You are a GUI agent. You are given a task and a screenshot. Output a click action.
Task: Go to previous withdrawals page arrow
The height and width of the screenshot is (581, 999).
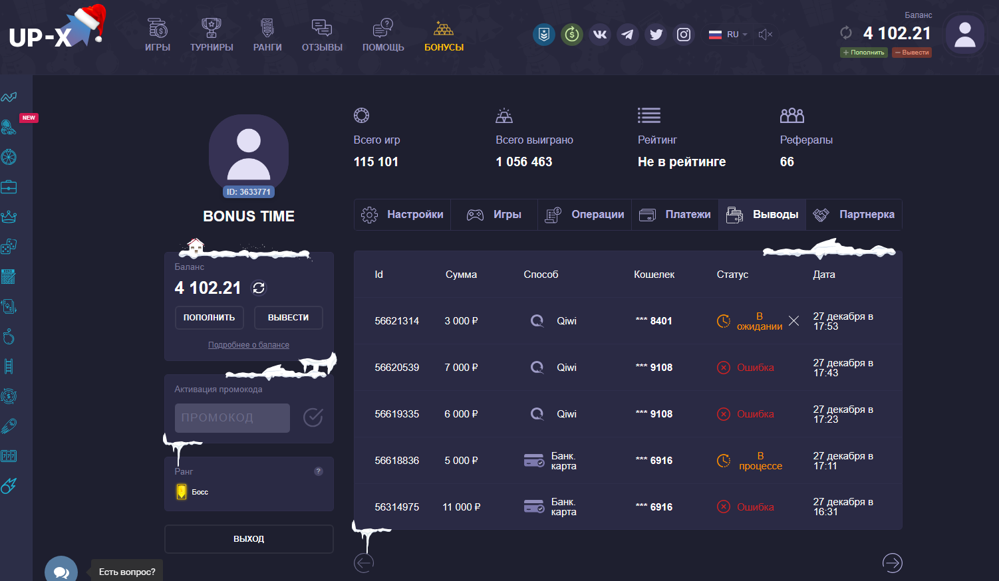point(364,563)
